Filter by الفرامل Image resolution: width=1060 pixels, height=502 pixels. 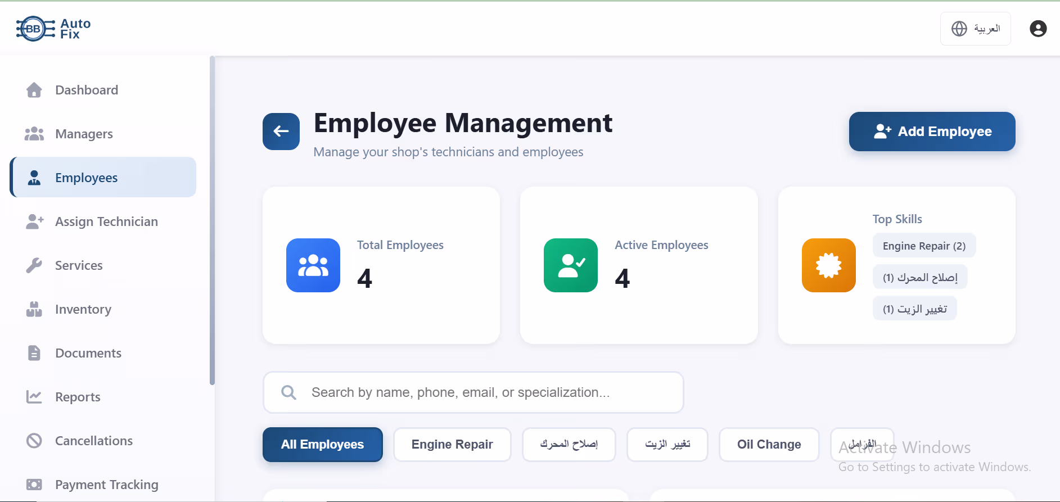point(862,445)
